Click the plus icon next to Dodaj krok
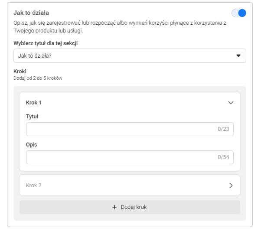 pos(114,207)
